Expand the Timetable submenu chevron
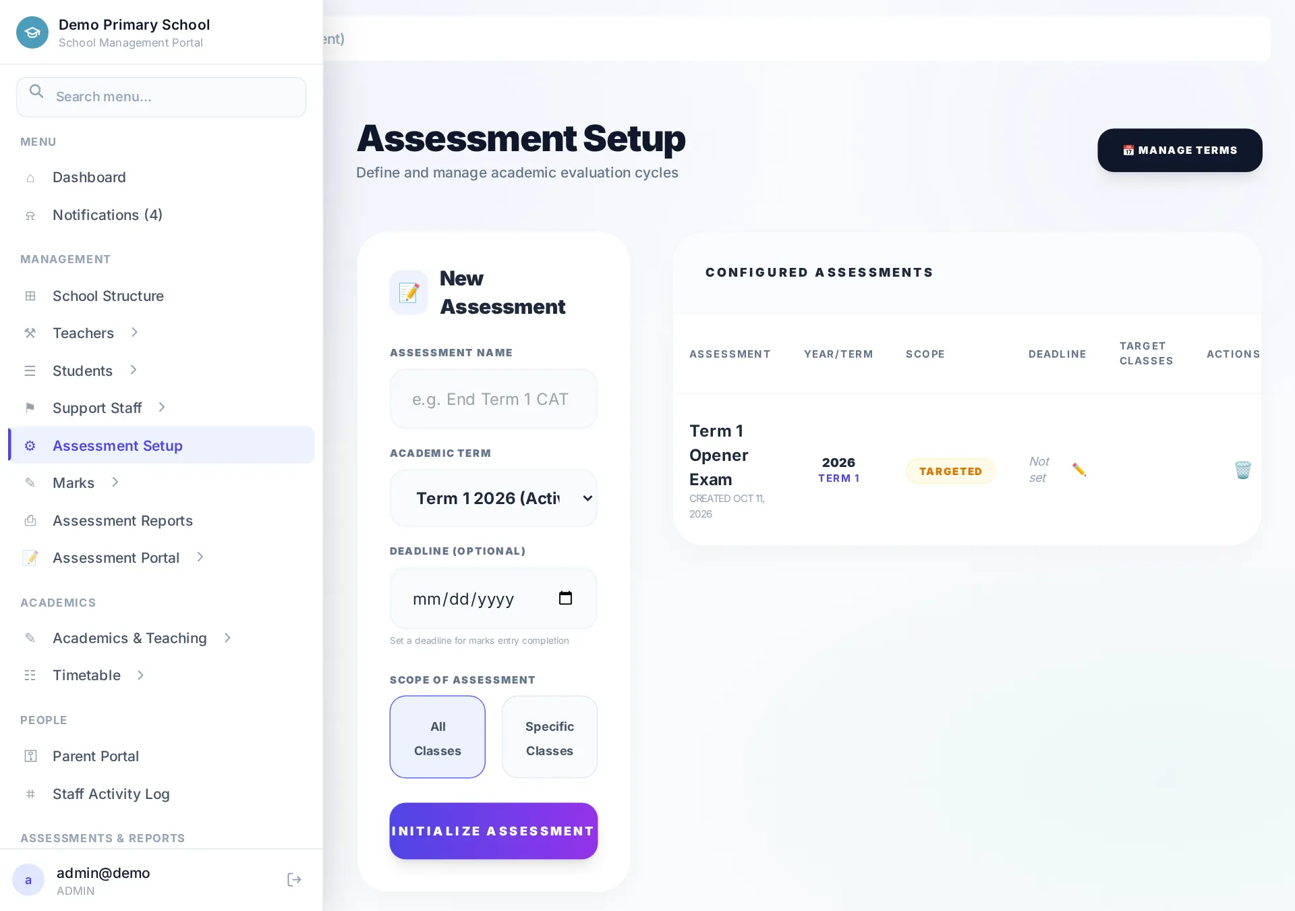This screenshot has width=1295, height=911. (140, 675)
